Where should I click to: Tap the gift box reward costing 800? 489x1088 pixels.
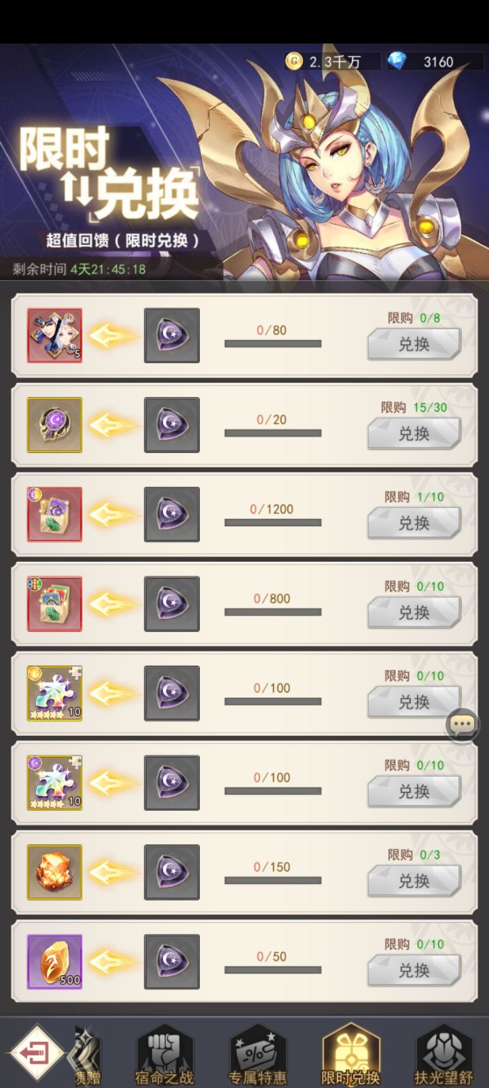pyautogui.click(x=54, y=604)
